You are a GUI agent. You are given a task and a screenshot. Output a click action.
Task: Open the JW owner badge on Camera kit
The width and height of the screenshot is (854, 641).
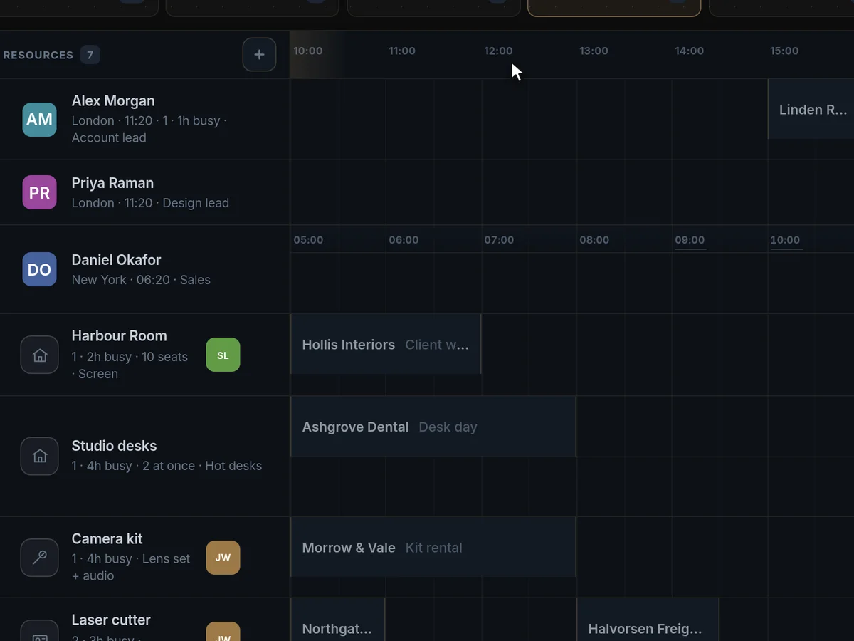[x=223, y=558]
